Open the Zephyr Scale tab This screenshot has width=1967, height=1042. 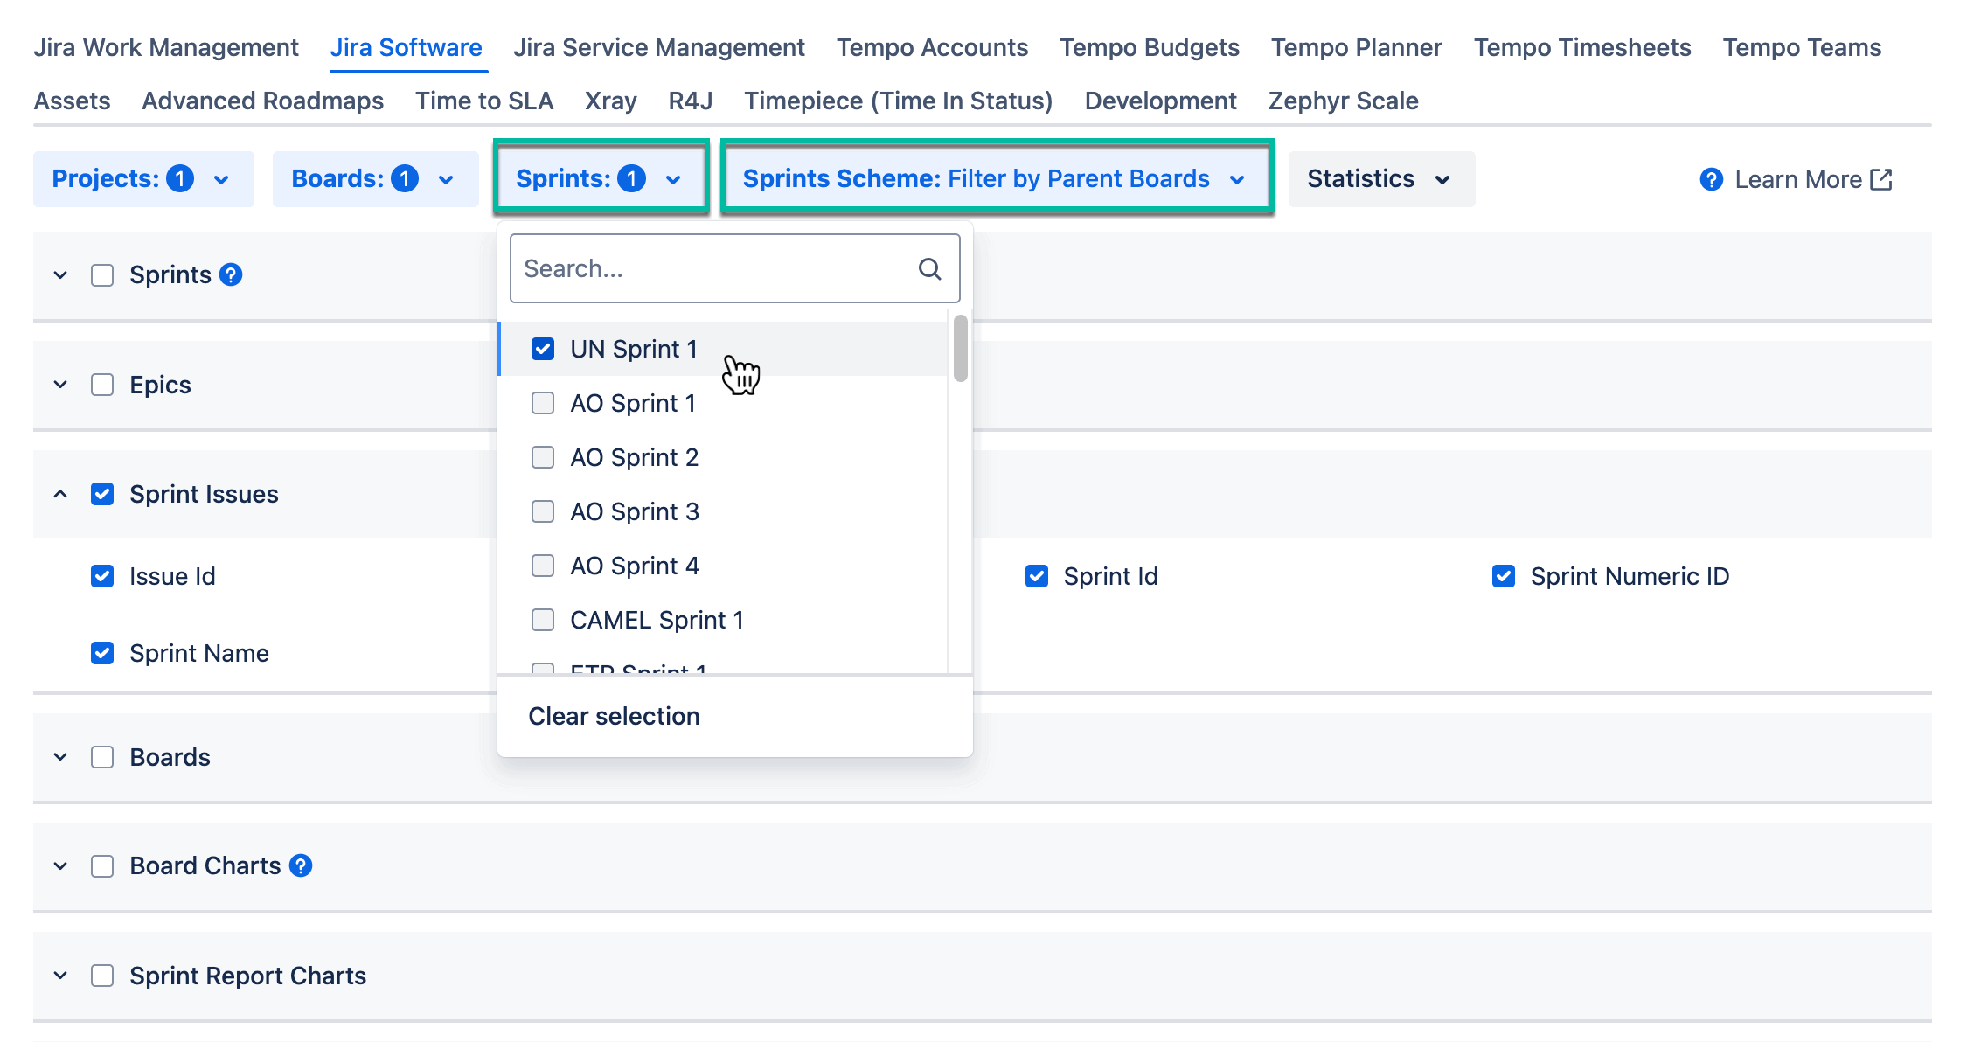click(x=1344, y=101)
